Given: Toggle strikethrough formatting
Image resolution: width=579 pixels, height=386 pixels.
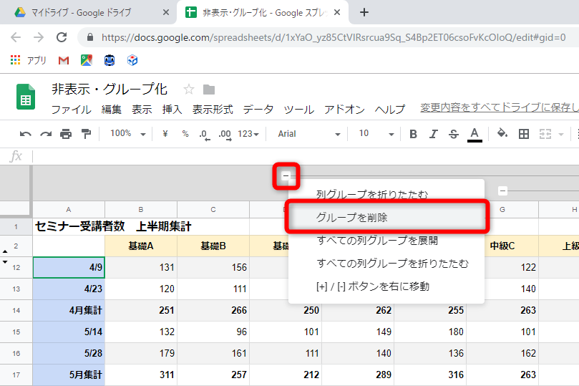Looking at the screenshot, I should [x=454, y=134].
